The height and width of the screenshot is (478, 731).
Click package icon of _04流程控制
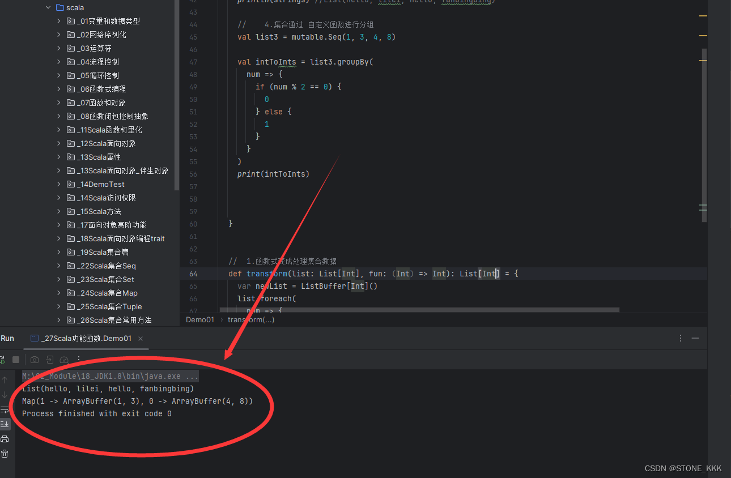tap(71, 62)
